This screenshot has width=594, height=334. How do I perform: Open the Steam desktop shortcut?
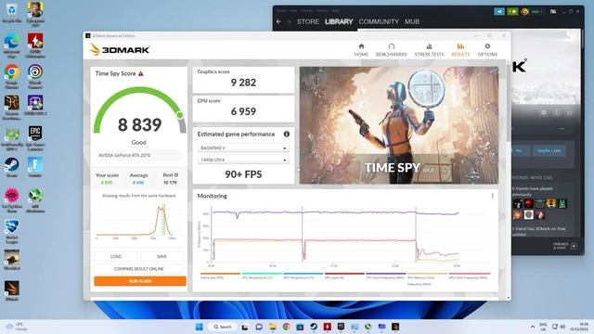click(12, 167)
